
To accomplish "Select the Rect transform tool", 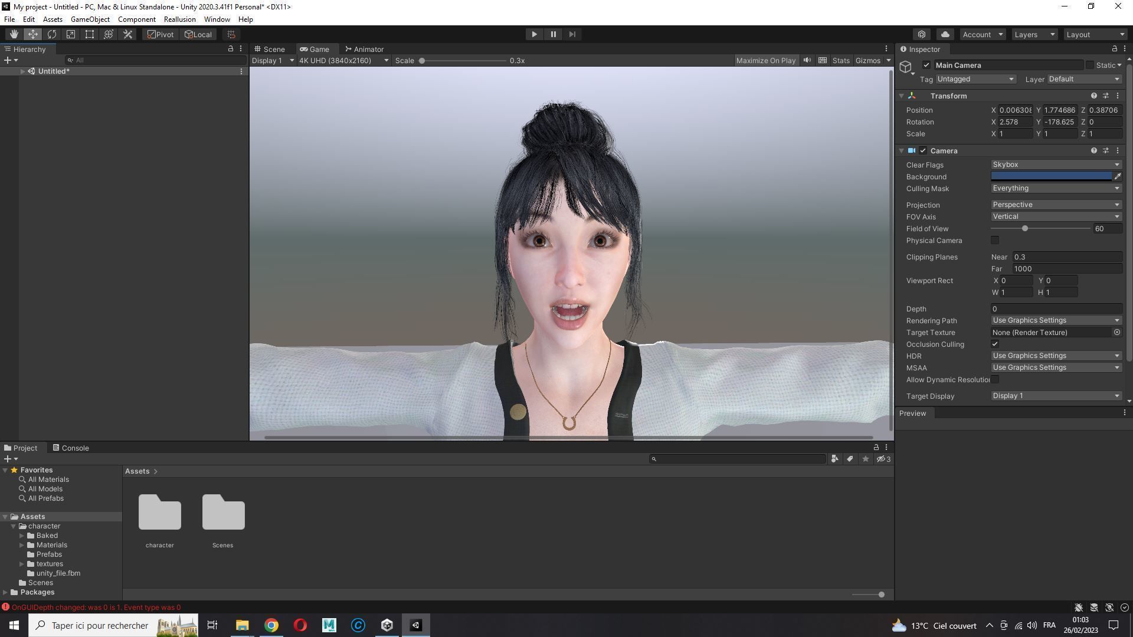I will click(90, 34).
